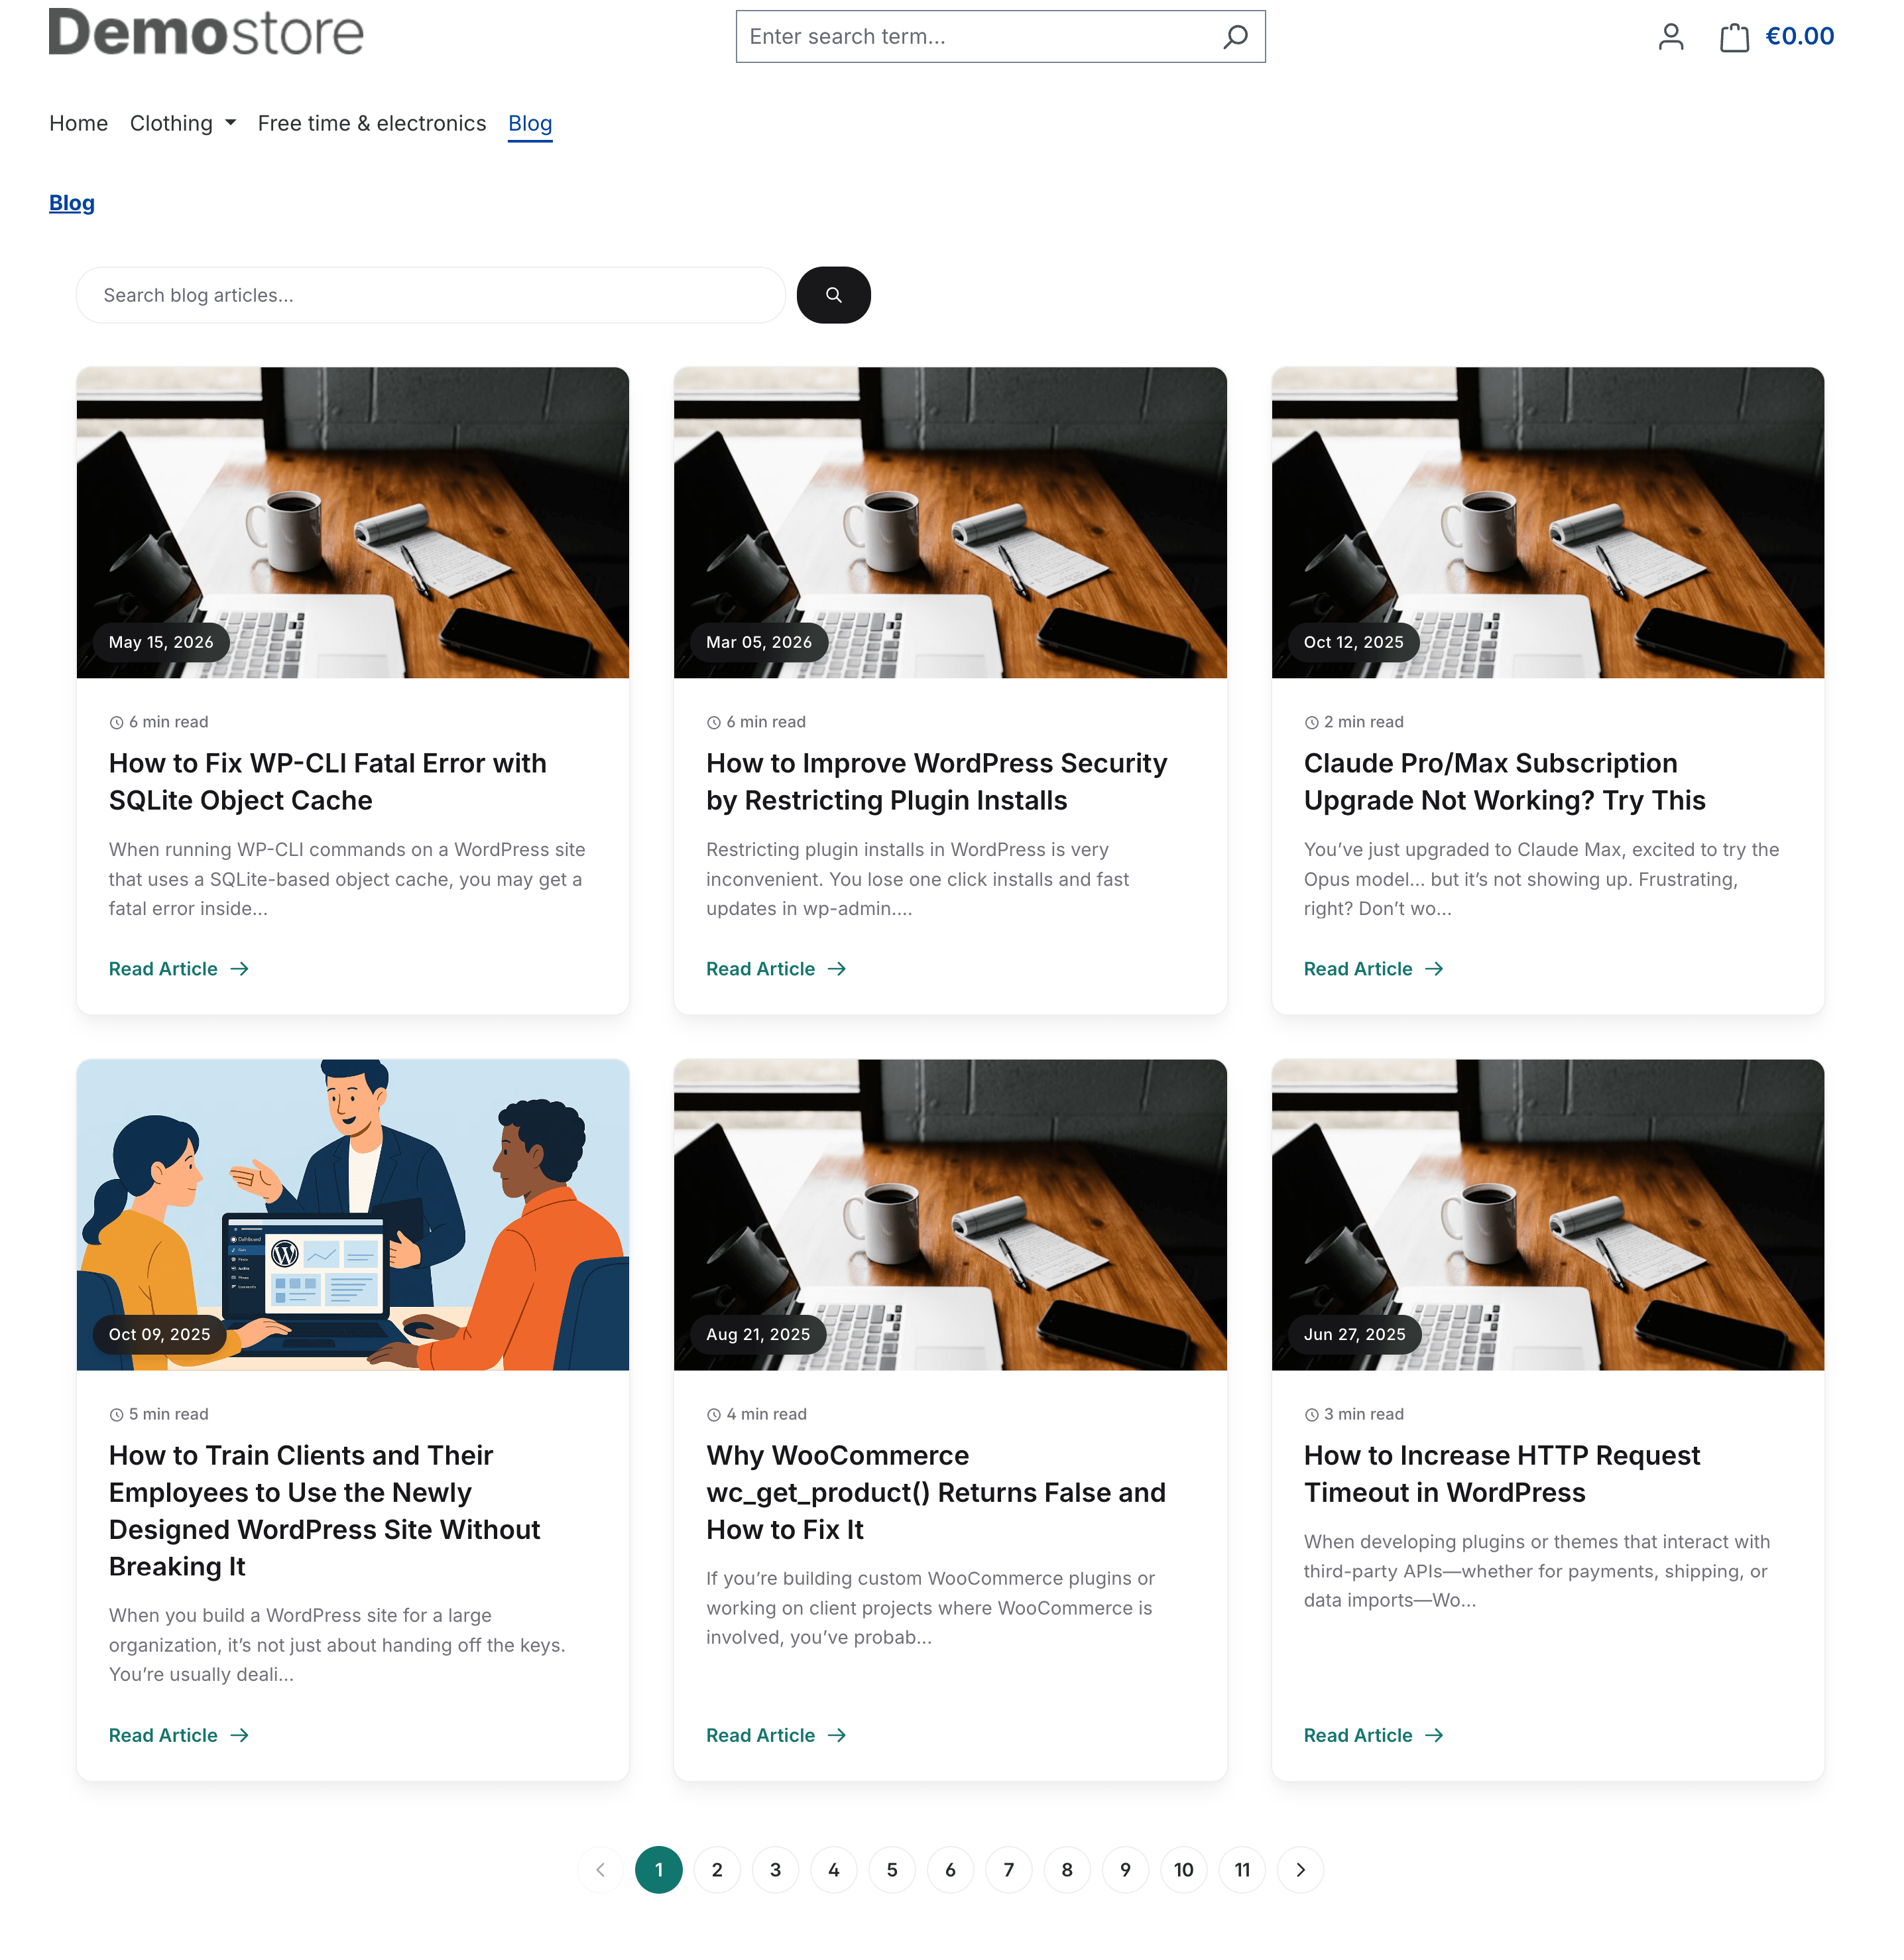Go to previous page arrow in pagination
This screenshot has width=1904, height=1960.
600,1870
